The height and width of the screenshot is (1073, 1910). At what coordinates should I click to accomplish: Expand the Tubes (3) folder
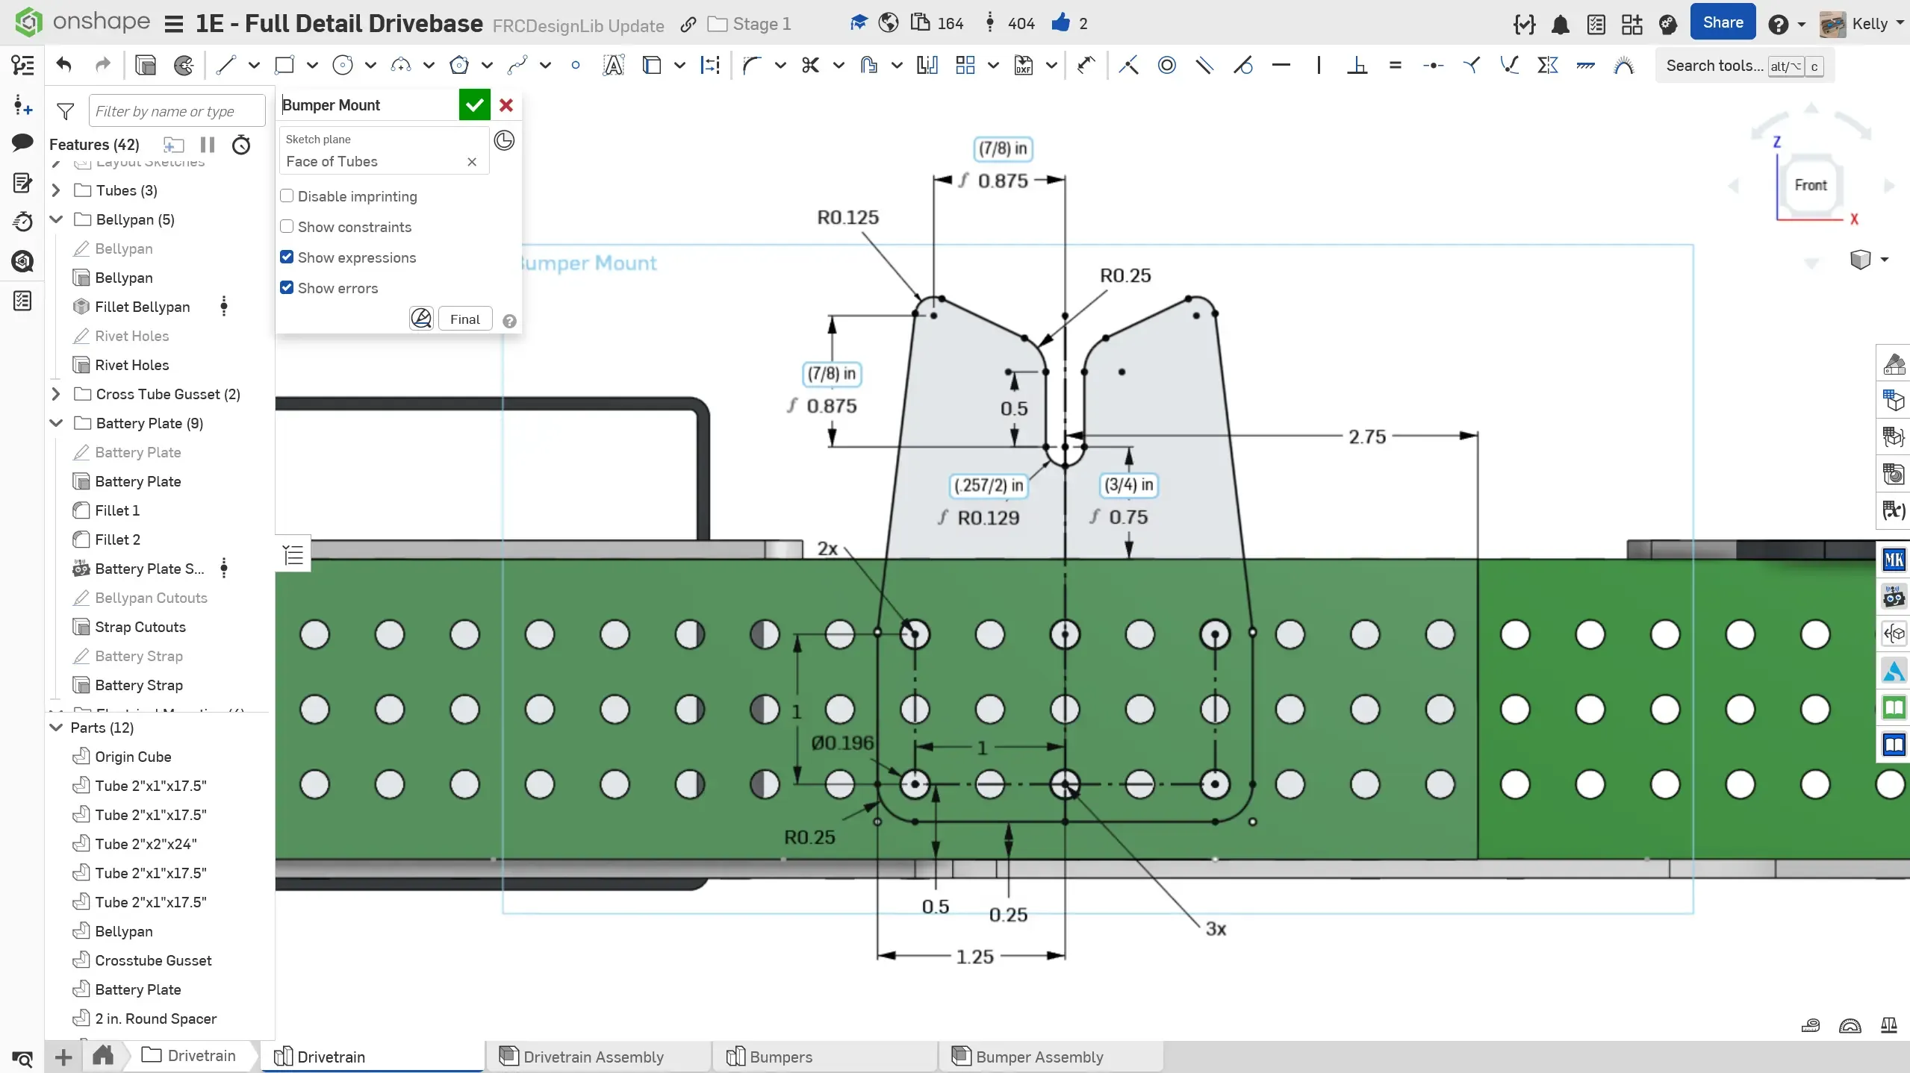click(56, 190)
